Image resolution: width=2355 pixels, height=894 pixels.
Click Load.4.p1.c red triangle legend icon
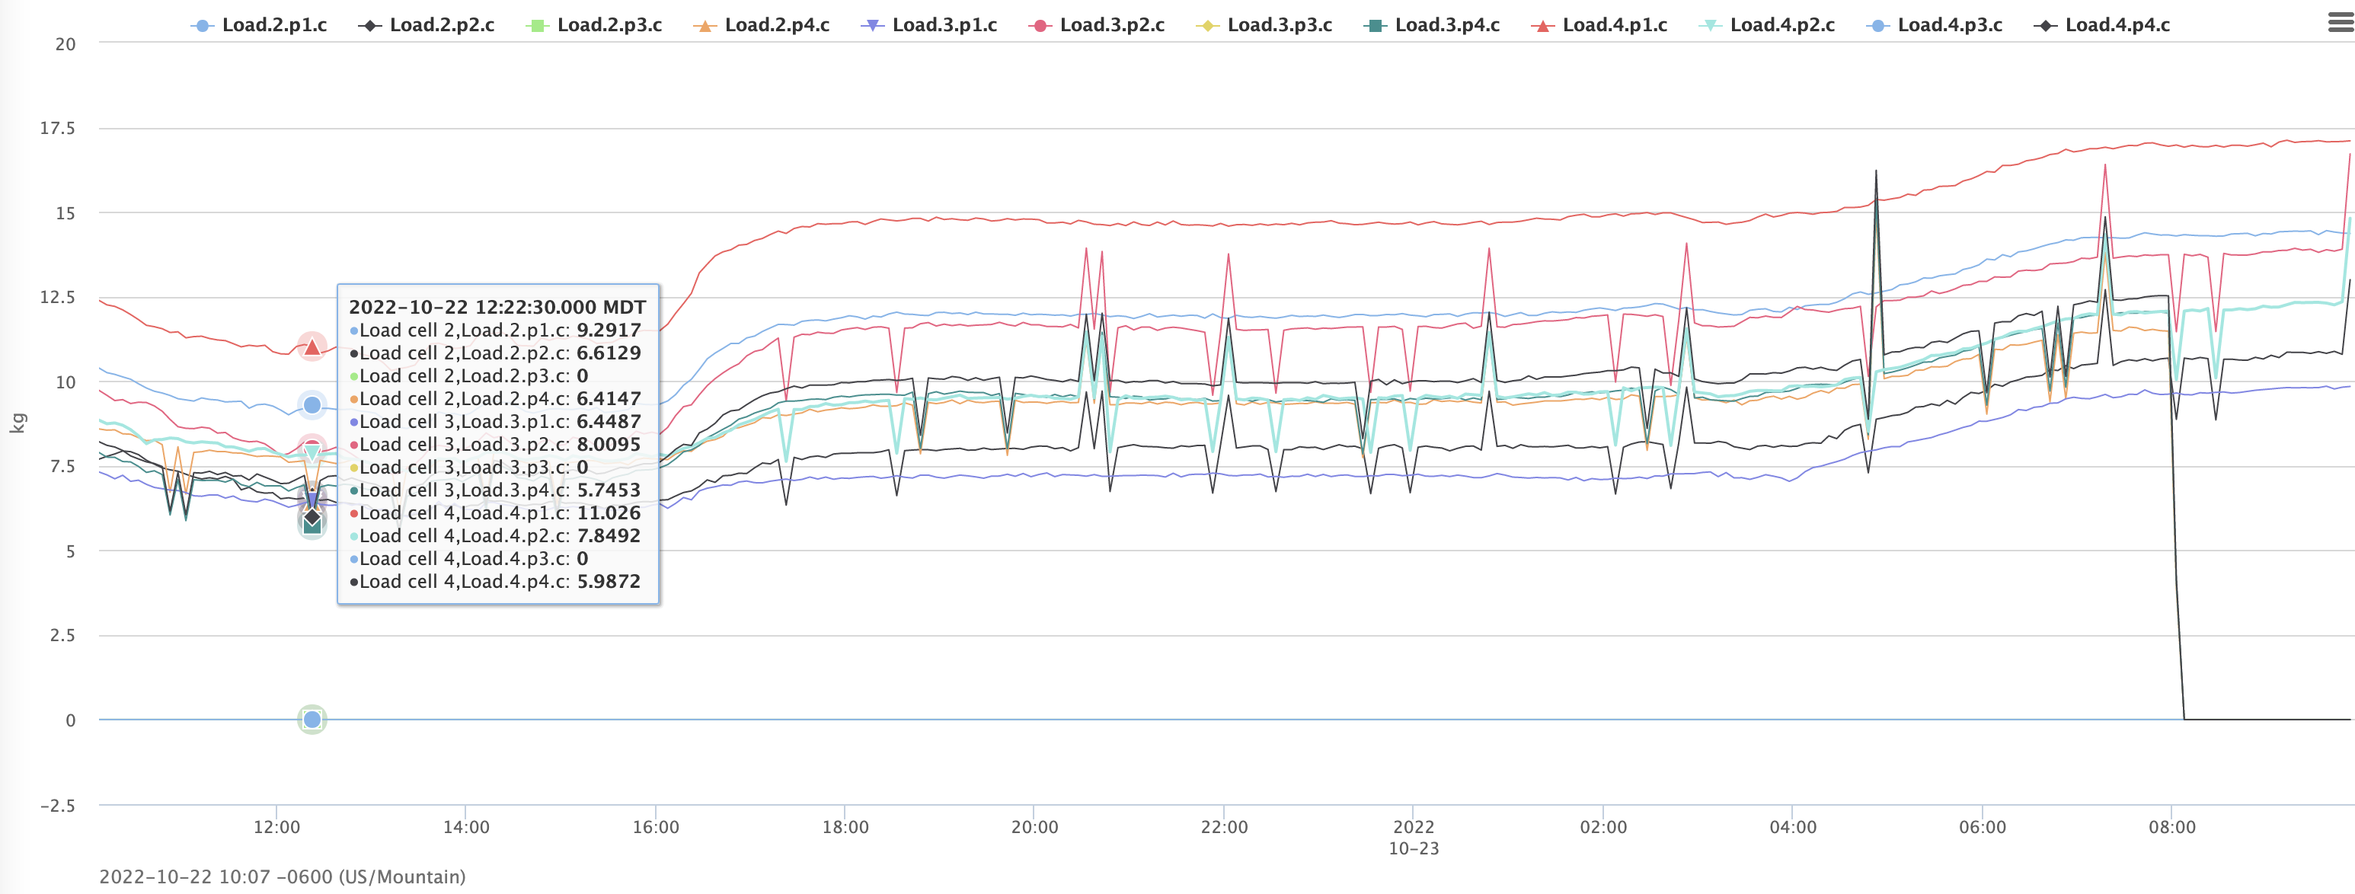tap(1542, 26)
